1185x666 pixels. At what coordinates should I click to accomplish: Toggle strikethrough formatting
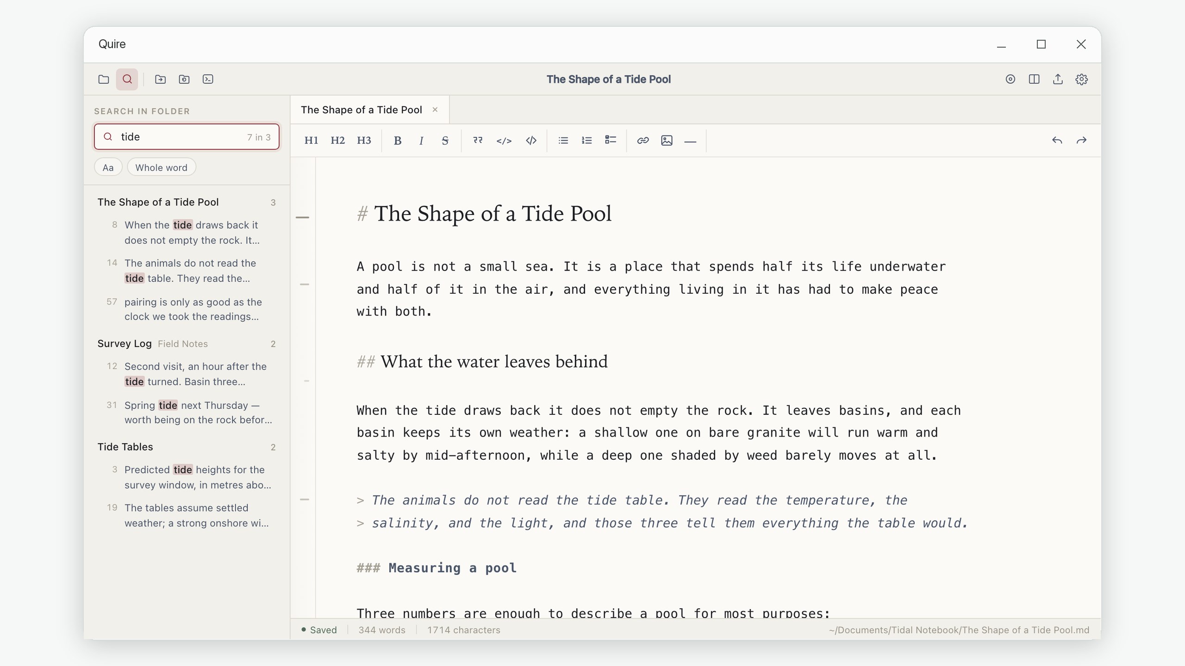tap(445, 141)
